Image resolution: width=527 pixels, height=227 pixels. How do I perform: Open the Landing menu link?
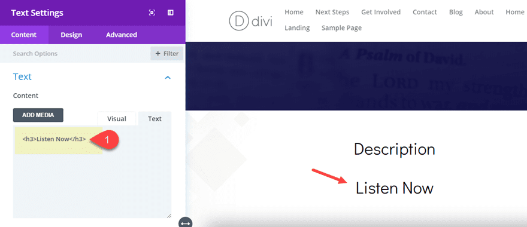click(297, 28)
